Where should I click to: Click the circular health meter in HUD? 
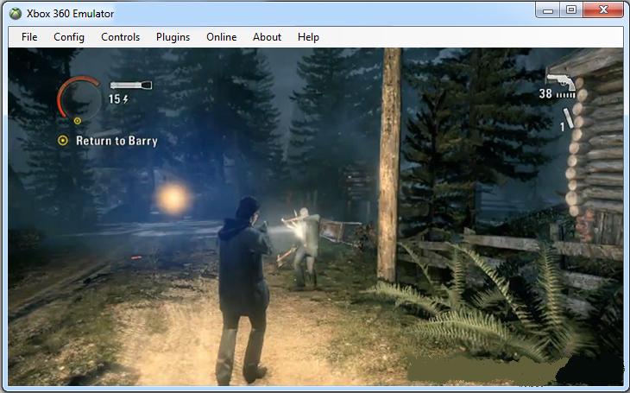[x=79, y=99]
